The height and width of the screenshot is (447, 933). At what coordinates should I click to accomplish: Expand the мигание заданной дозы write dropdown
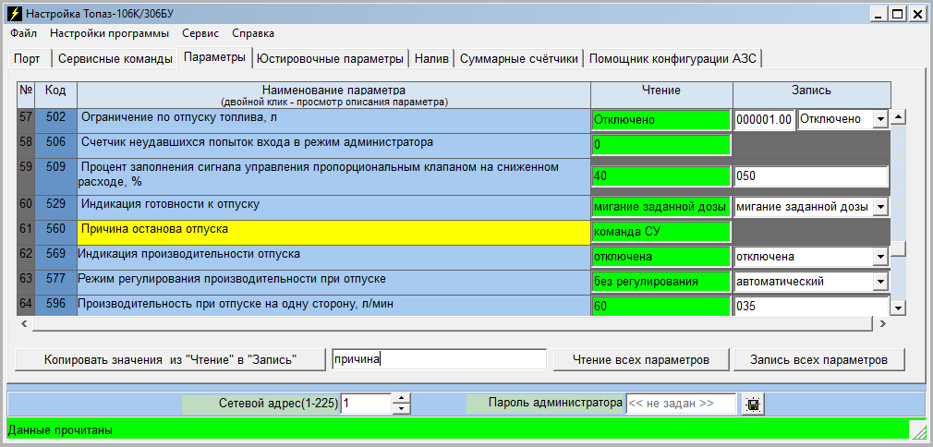pos(879,207)
